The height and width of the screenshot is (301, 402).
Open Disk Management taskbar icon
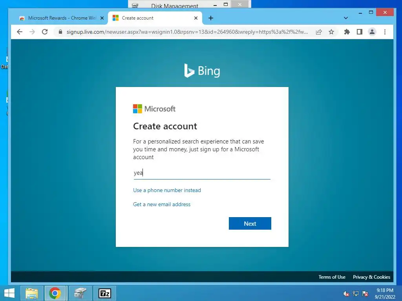pyautogui.click(x=80, y=293)
